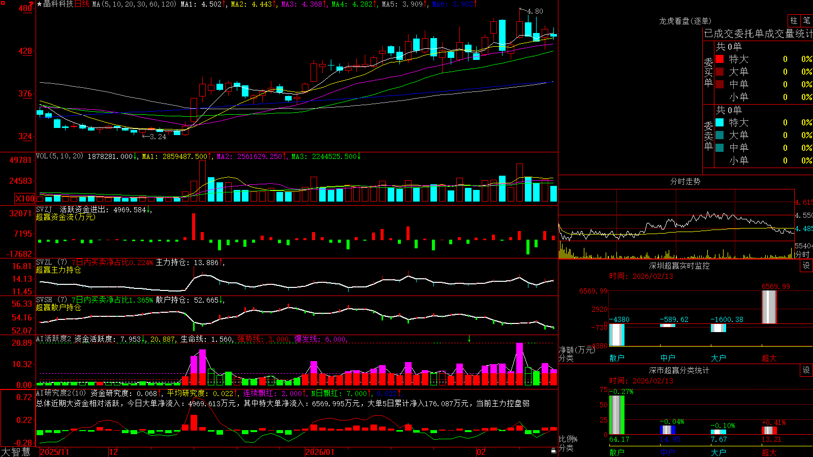The image size is (813, 457).
Task: Click the 12 month marker on timeline
Action: tap(114, 452)
